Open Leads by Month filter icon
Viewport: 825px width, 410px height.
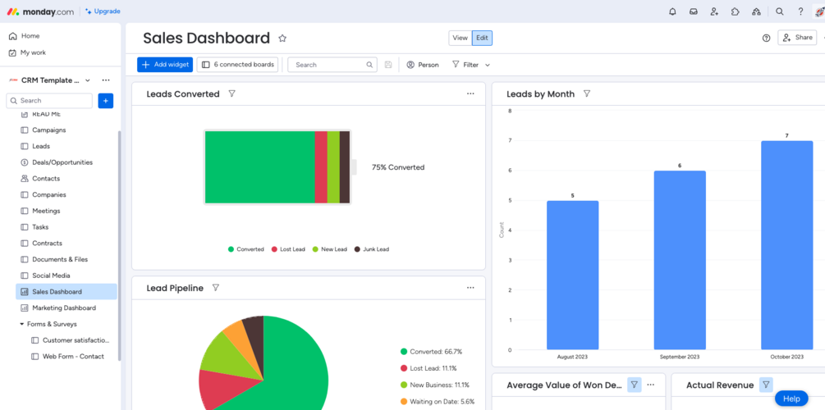tap(587, 93)
